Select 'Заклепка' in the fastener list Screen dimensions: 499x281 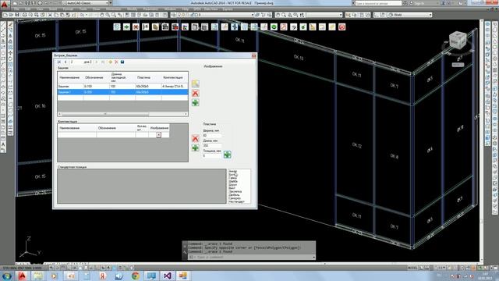235,191
